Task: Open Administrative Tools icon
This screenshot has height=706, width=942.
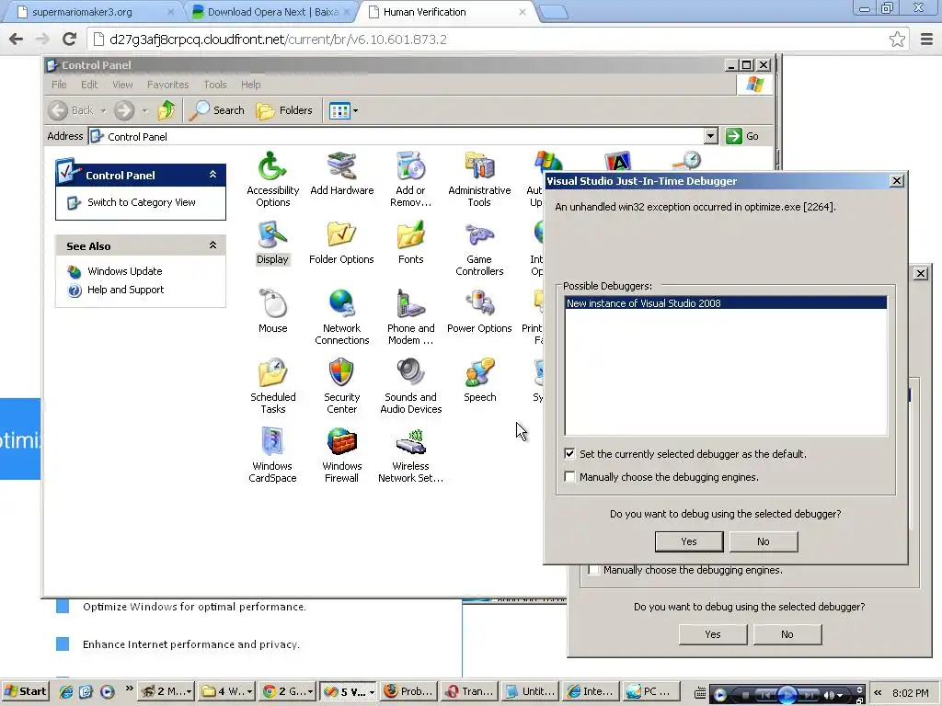Action: (479, 179)
